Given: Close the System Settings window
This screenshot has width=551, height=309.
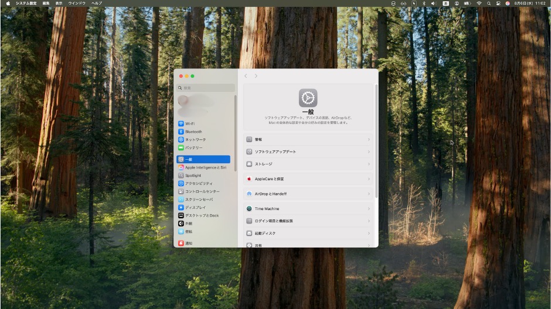Looking at the screenshot, I should (181, 75).
